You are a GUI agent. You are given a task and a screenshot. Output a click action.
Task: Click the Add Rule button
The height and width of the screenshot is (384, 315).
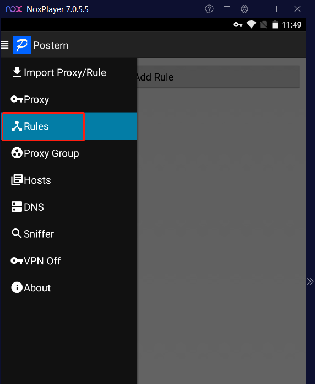click(x=218, y=77)
